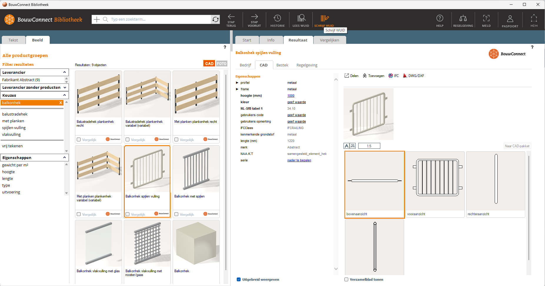This screenshot has width=545, height=286.
Task: Switch to the Vergelijken tab
Action: click(x=329, y=40)
